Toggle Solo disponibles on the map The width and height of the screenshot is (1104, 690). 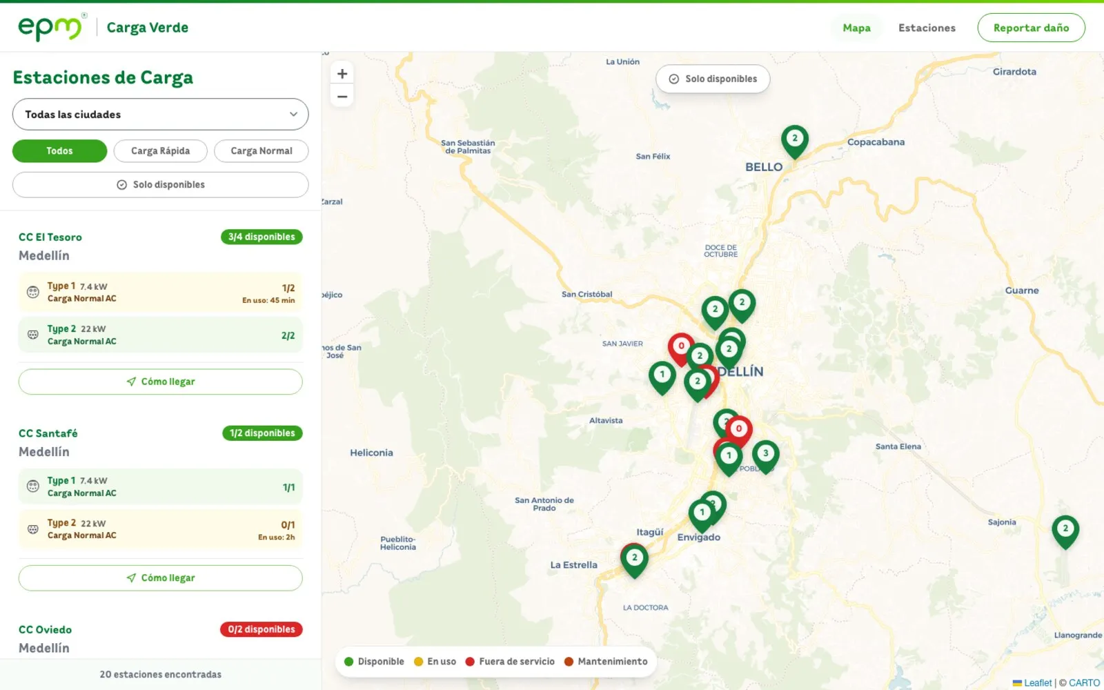tap(713, 79)
